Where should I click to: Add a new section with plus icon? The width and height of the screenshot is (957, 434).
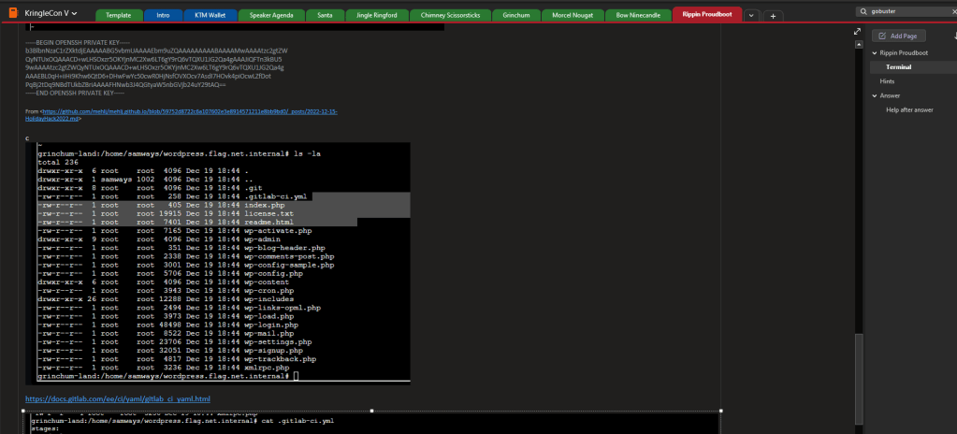click(774, 16)
